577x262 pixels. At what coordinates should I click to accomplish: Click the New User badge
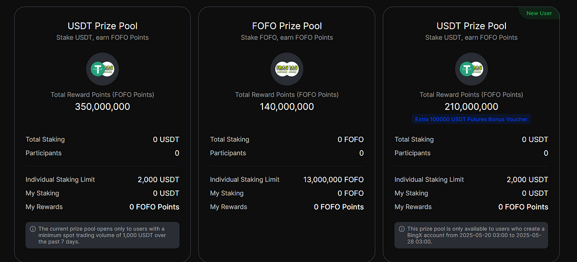[539, 13]
